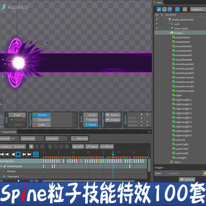Choose the Parent axes option
The image size is (206, 206).
coord(91,120)
